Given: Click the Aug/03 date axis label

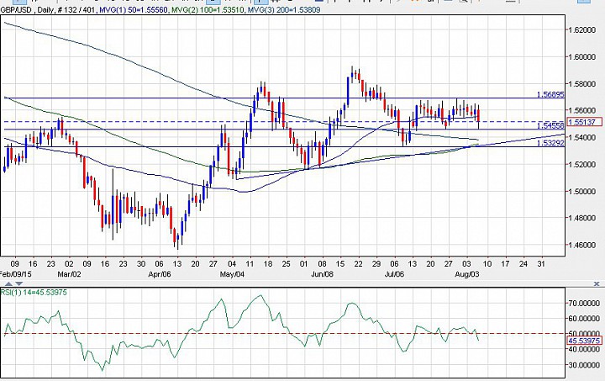Looking at the screenshot, I should coord(467,274).
